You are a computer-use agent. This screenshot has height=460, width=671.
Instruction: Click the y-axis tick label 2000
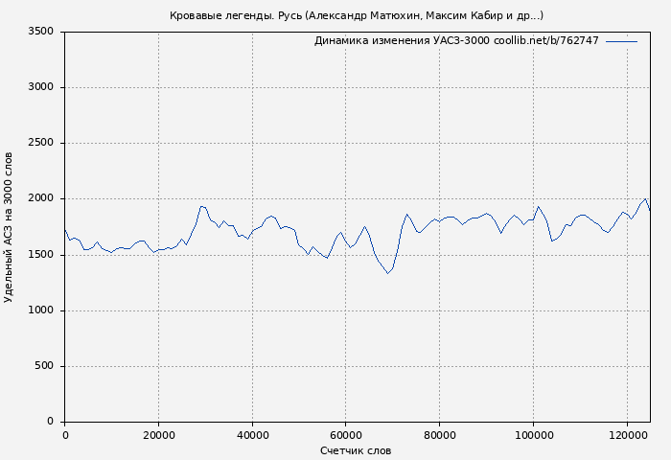pos(41,198)
